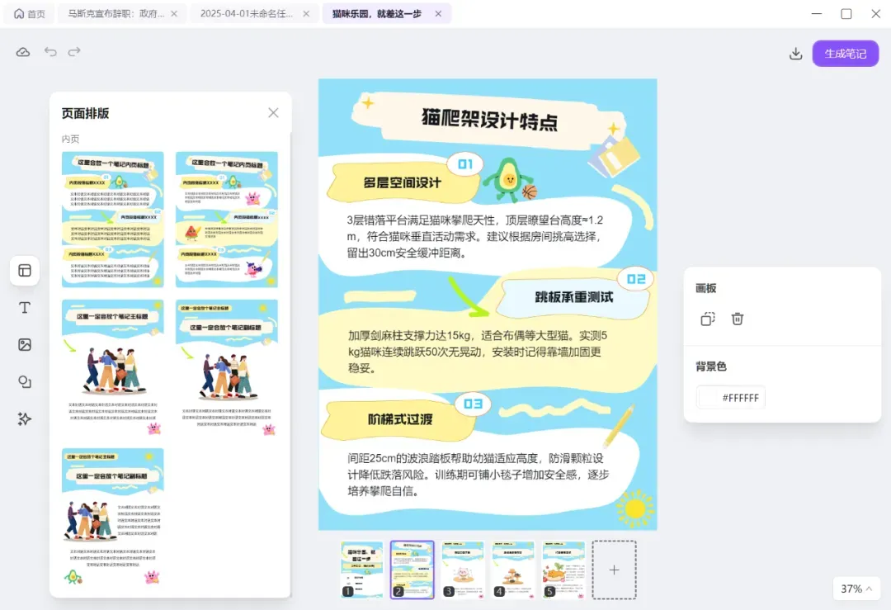Click the 01 number badge on canvas
Image resolution: width=891 pixels, height=610 pixels.
[x=465, y=164]
